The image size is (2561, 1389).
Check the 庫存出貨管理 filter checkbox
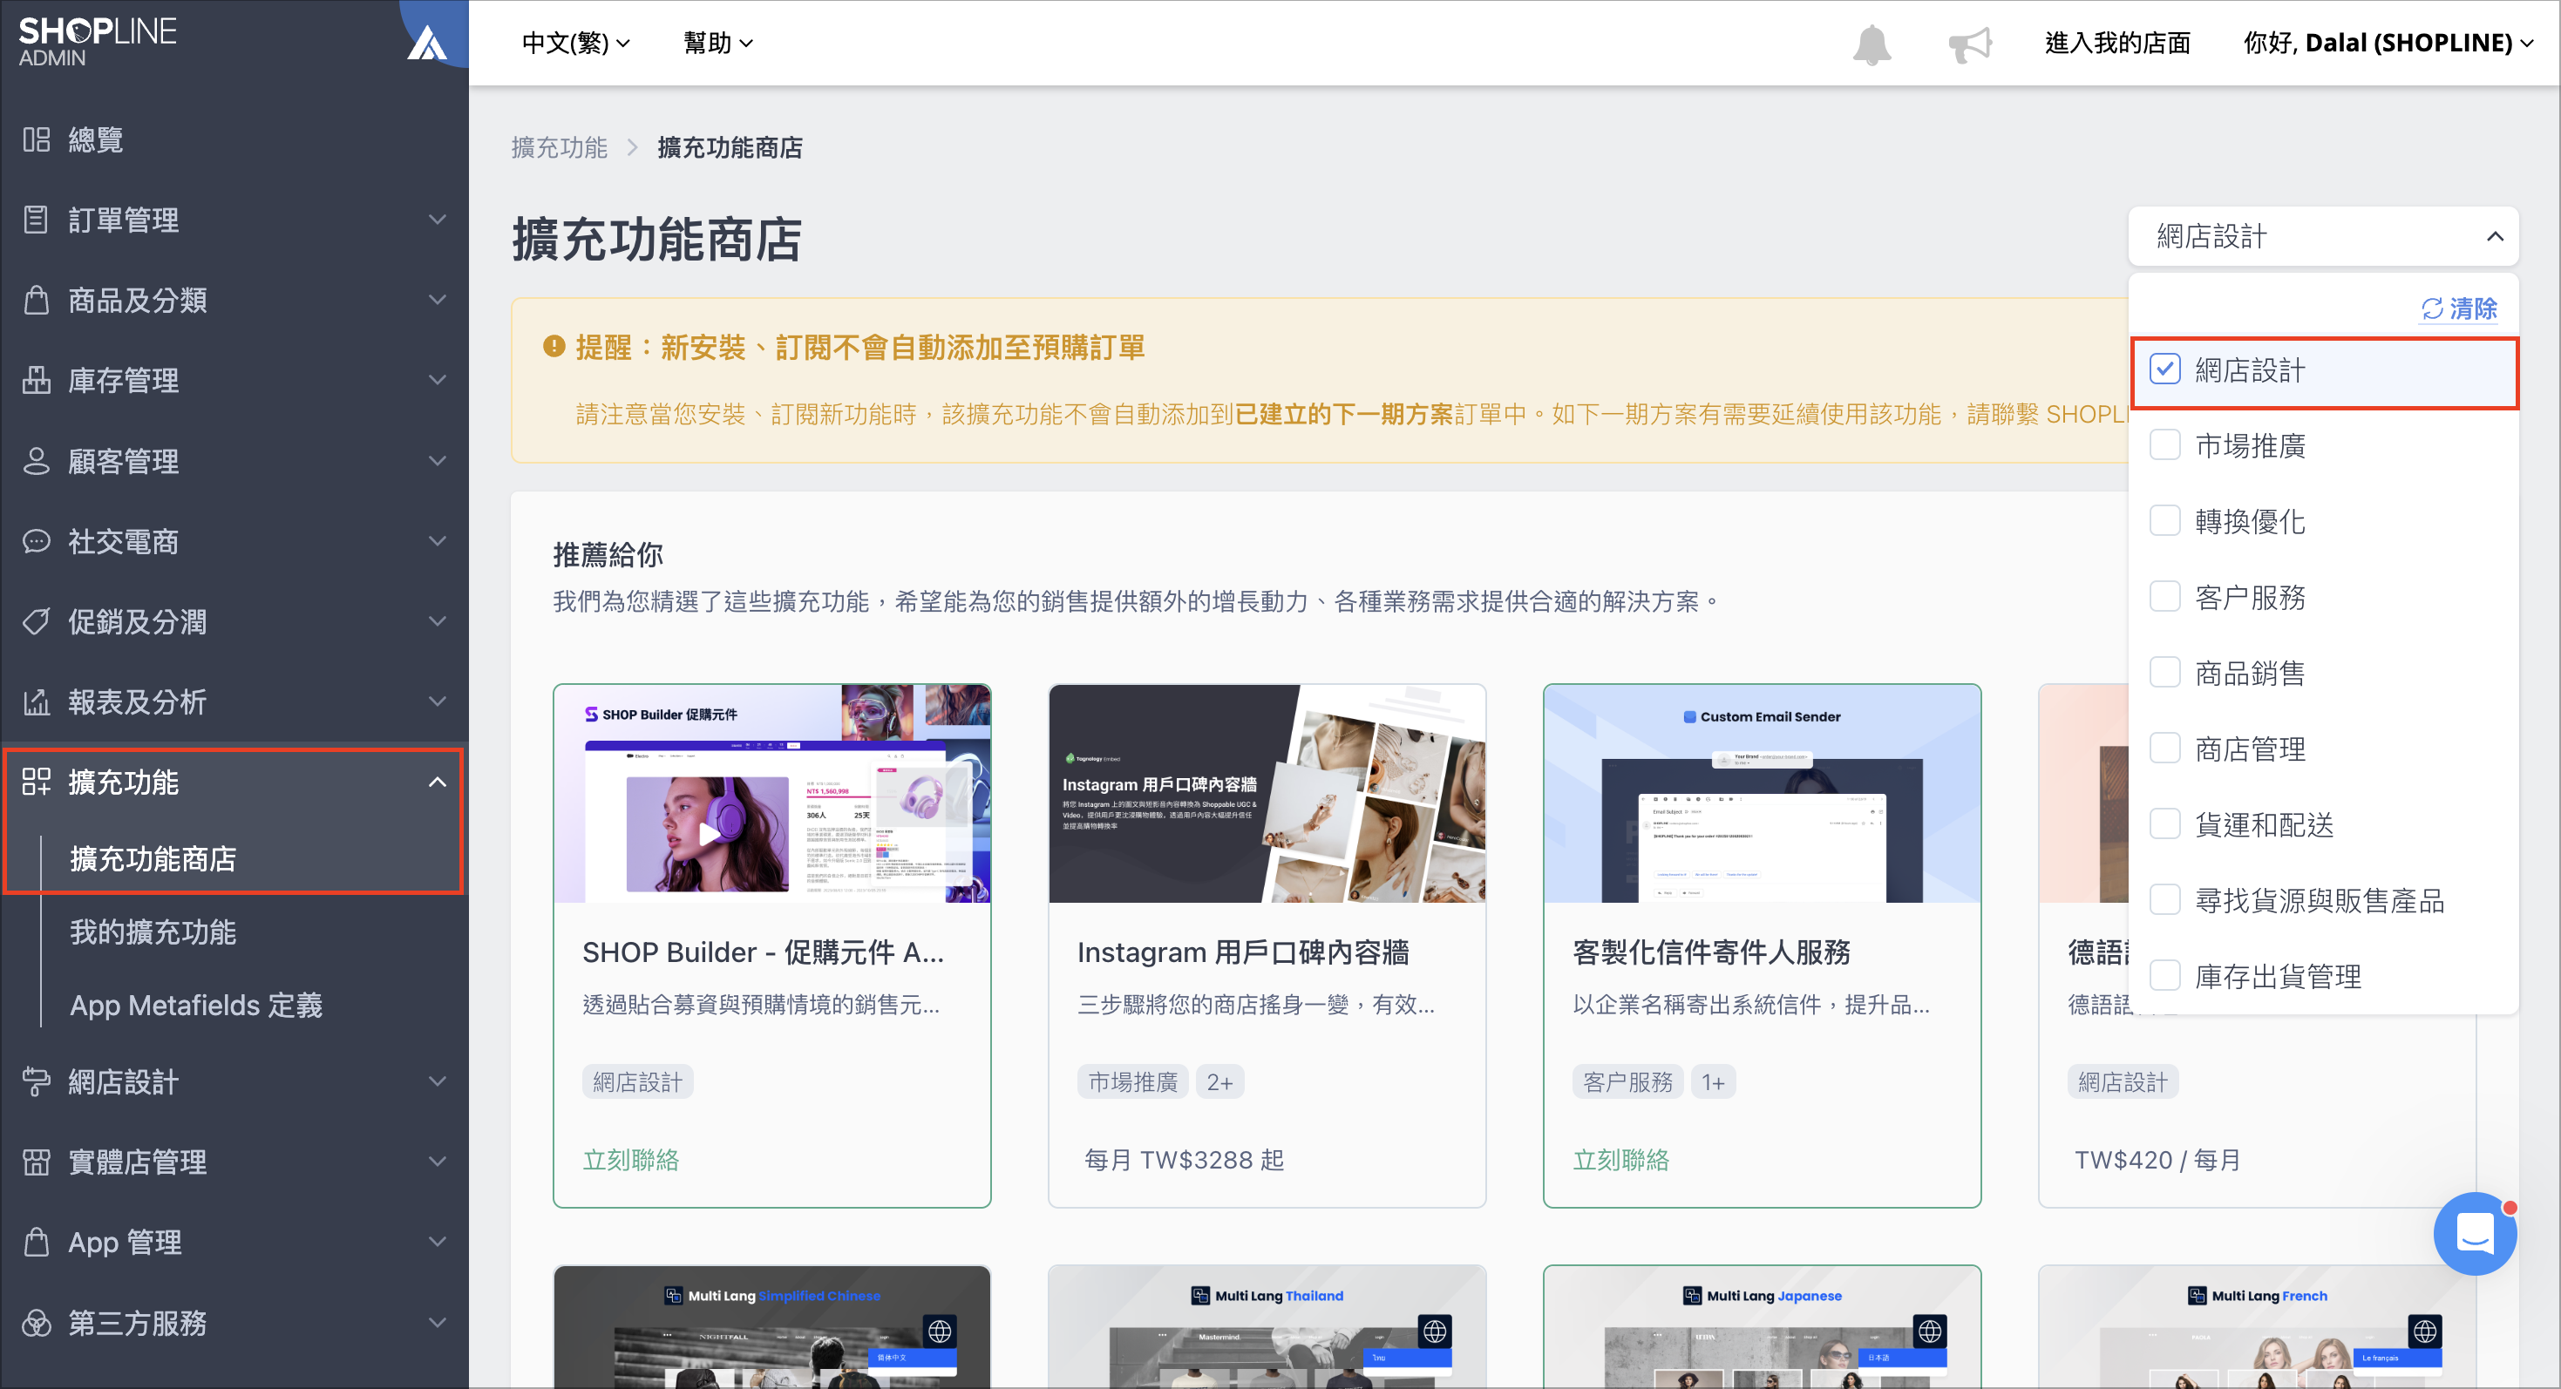click(x=2164, y=976)
